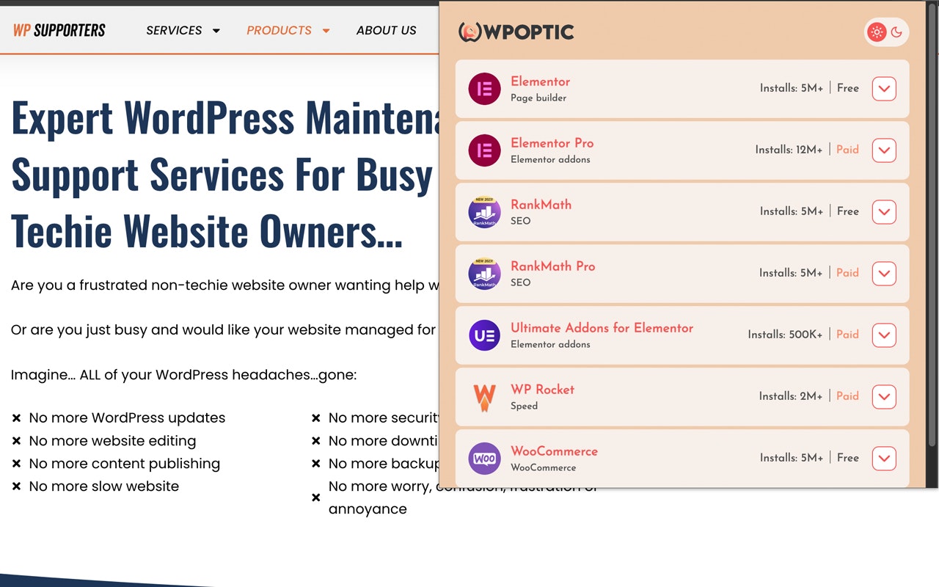Open the RankMath Pro name link
Viewport: 939px width, 587px height.
click(x=552, y=266)
